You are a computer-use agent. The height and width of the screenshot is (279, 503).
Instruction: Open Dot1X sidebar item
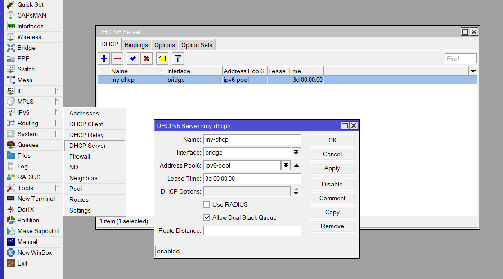pos(34,209)
